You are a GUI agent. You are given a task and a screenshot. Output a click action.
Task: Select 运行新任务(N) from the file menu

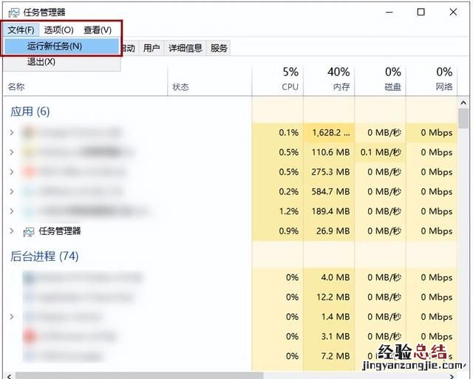coord(55,46)
